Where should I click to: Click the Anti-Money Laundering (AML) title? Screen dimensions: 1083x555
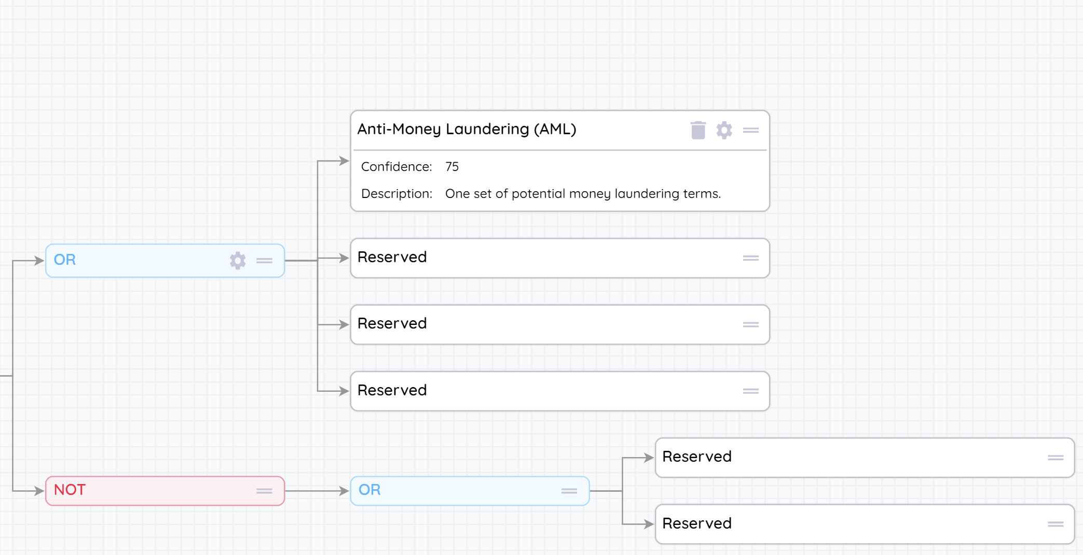point(467,129)
